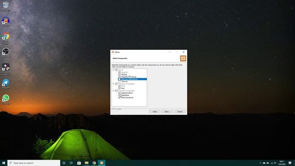Uncheck the phpMyAdmin checkbox

click(x=119, y=93)
